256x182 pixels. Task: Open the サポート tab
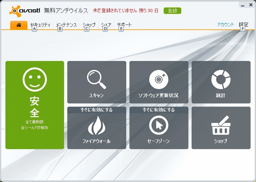[124, 25]
